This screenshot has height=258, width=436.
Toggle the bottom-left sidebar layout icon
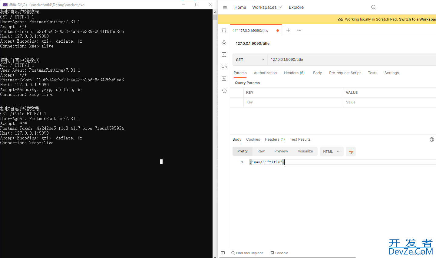point(223,253)
